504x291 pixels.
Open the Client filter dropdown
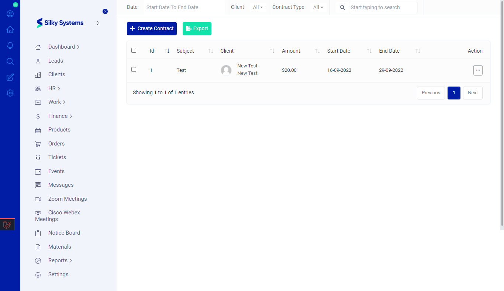258,7
